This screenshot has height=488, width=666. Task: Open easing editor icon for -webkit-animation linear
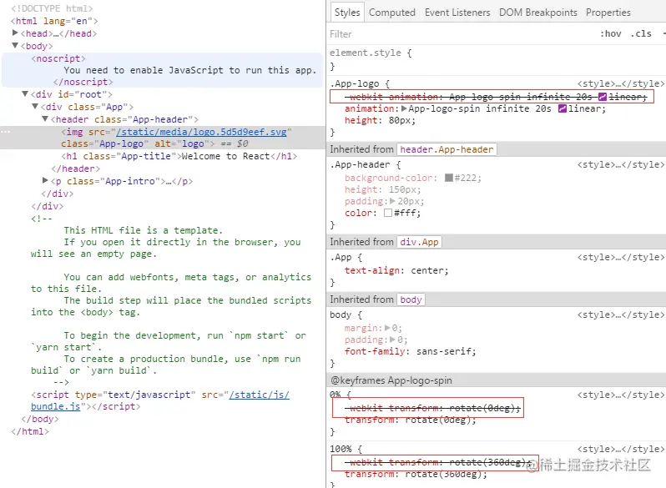click(x=603, y=97)
